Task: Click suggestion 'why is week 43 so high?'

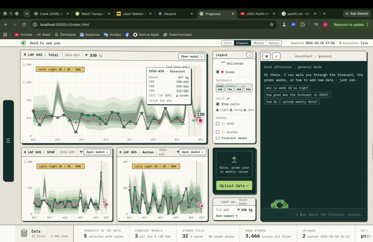Action: pos(287,88)
